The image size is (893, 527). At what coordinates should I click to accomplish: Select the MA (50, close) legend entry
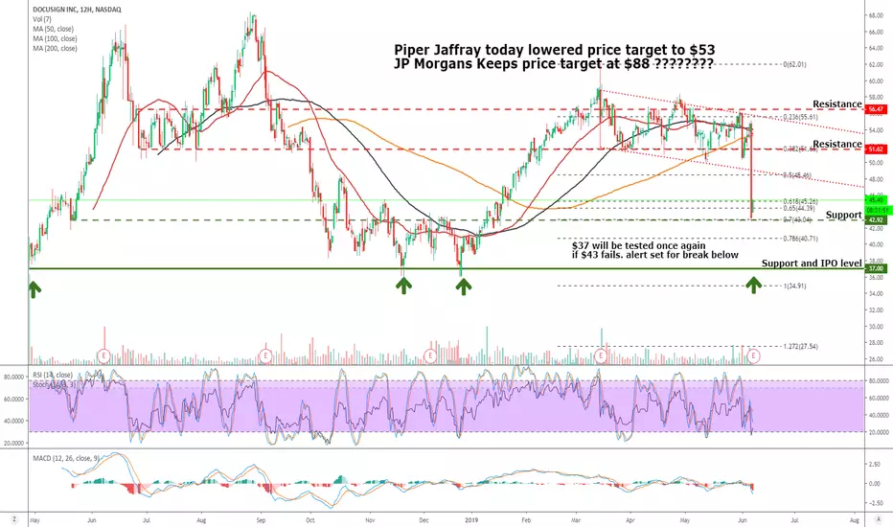click(53, 29)
